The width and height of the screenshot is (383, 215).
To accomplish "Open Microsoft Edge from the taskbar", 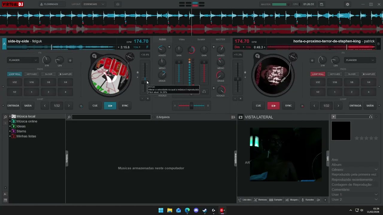I will (x=187, y=210).
